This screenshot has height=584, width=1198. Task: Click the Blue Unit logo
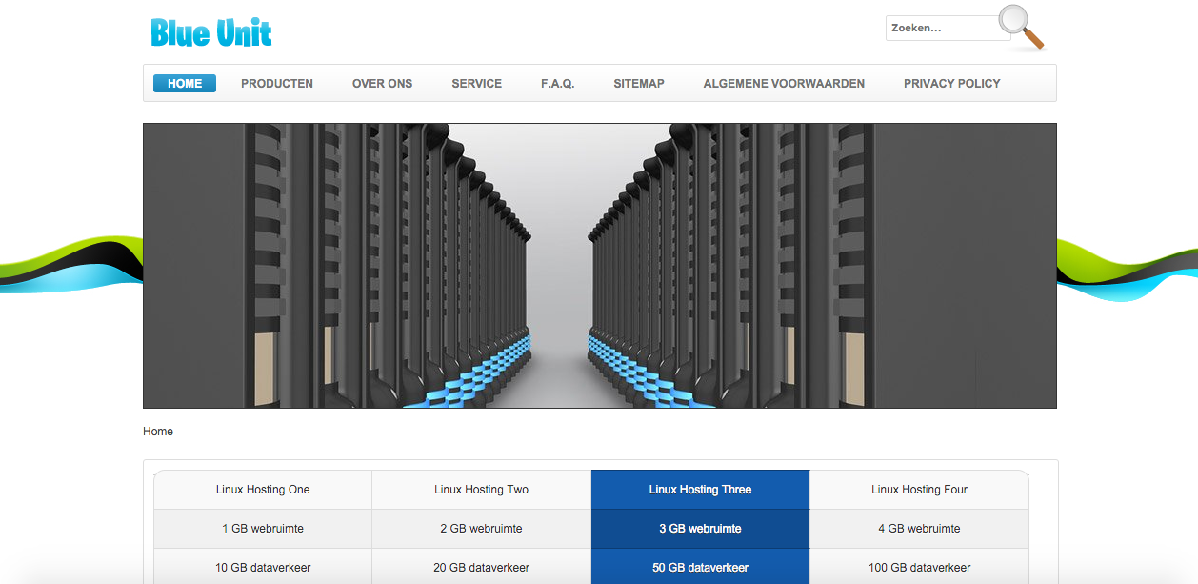pos(211,33)
